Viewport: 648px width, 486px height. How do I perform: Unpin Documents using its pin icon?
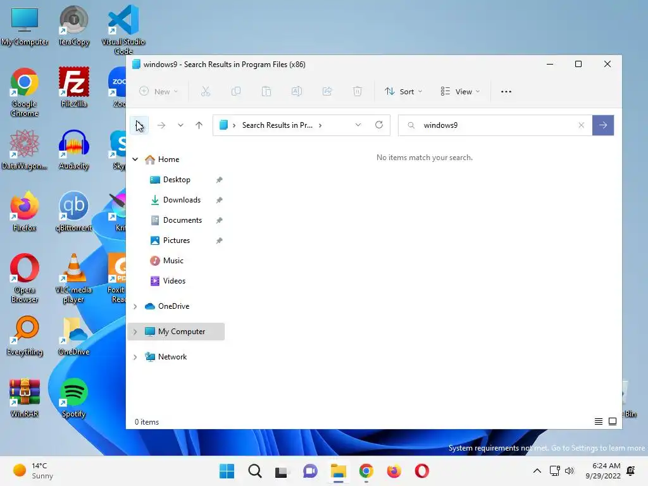pyautogui.click(x=219, y=220)
